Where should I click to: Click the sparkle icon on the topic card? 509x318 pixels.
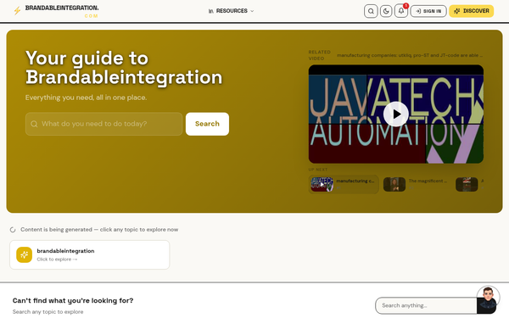(x=25, y=254)
